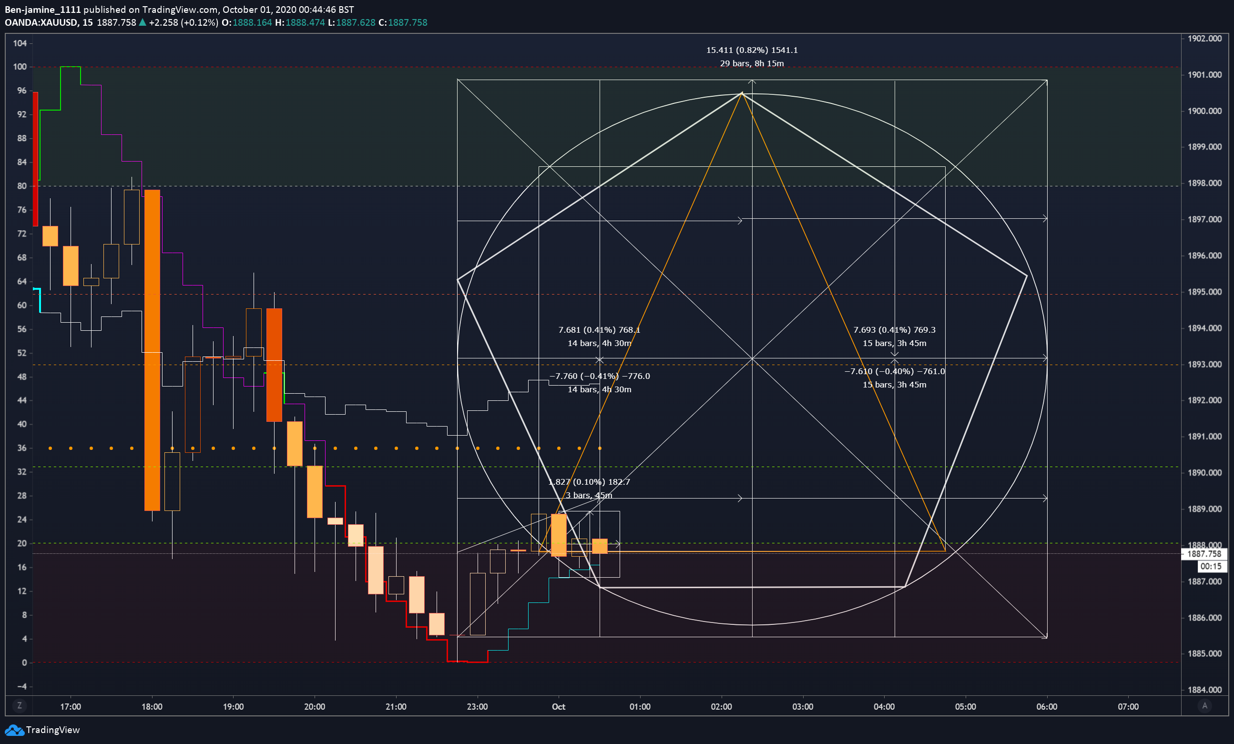Click the 20 level on the left scale
The width and height of the screenshot is (1234, 744).
21,543
